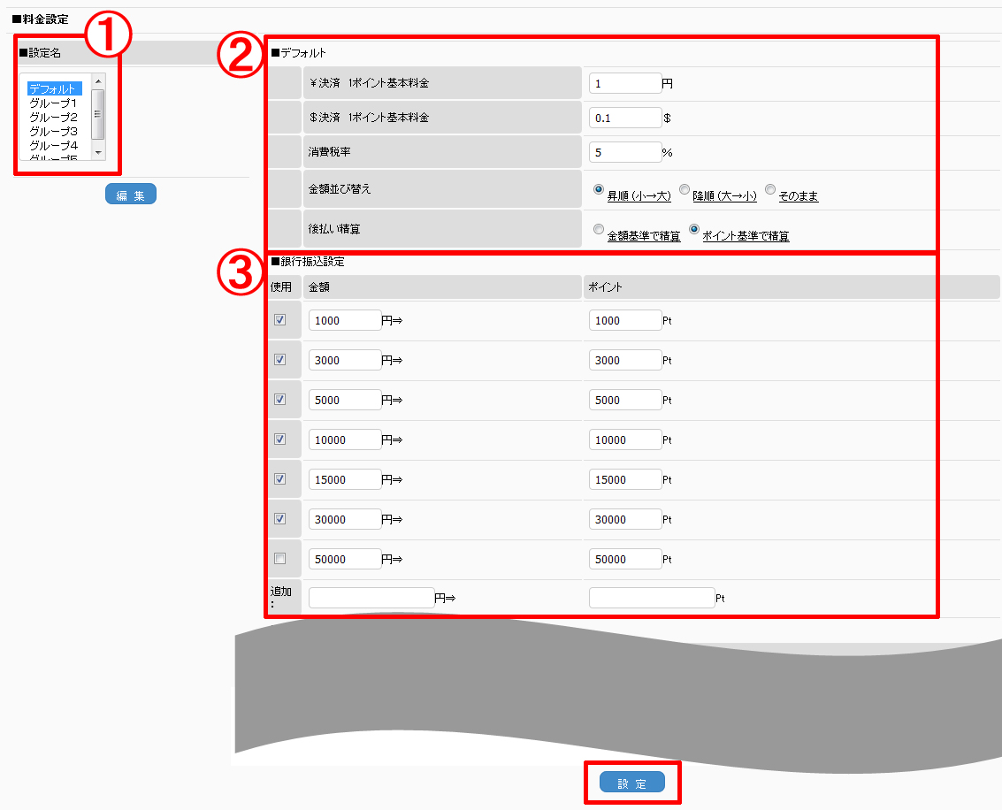Click the 追加 amount (円) input field
Screen dimensions: 1002x810
(x=371, y=598)
